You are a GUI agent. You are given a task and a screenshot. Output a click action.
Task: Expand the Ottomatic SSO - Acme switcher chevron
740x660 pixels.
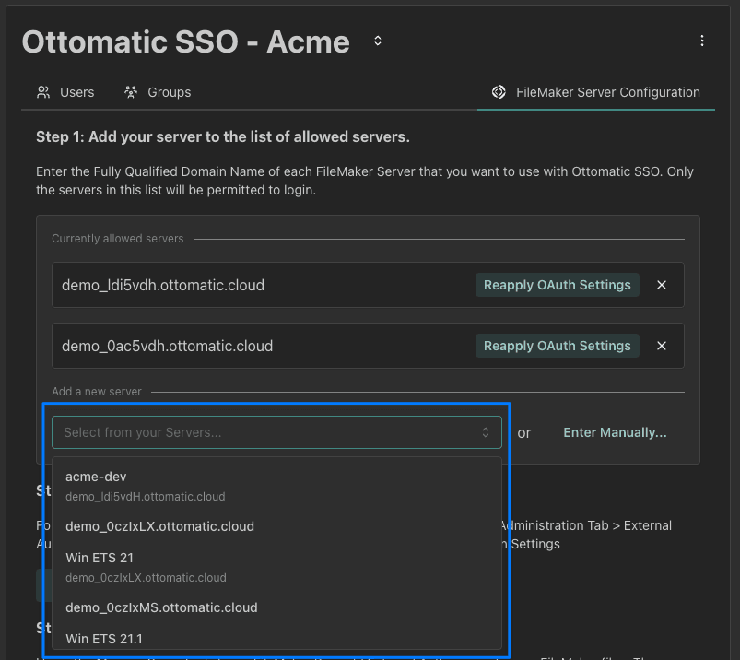pos(377,41)
